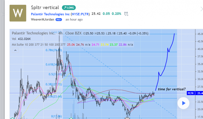Click the green LONG badge

(x=69, y=8)
